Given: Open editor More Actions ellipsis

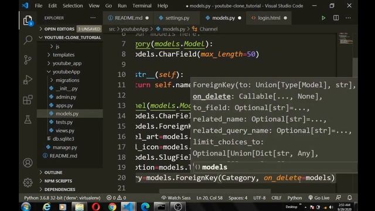Looking at the screenshot, I should click(348, 18).
